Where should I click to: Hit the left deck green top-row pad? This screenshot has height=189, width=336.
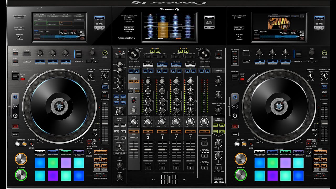pos(53,162)
